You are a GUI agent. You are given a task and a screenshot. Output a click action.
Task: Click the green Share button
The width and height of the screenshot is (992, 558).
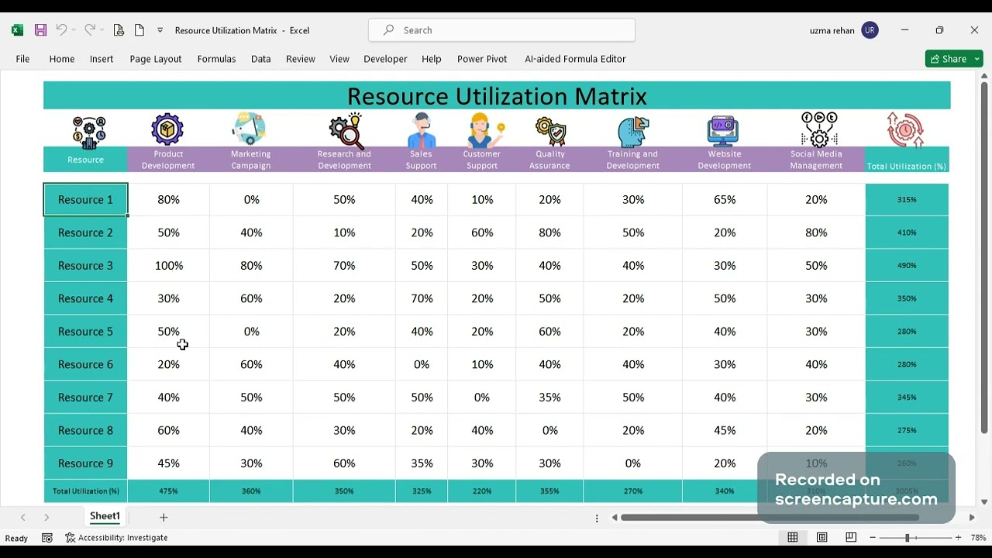948,59
